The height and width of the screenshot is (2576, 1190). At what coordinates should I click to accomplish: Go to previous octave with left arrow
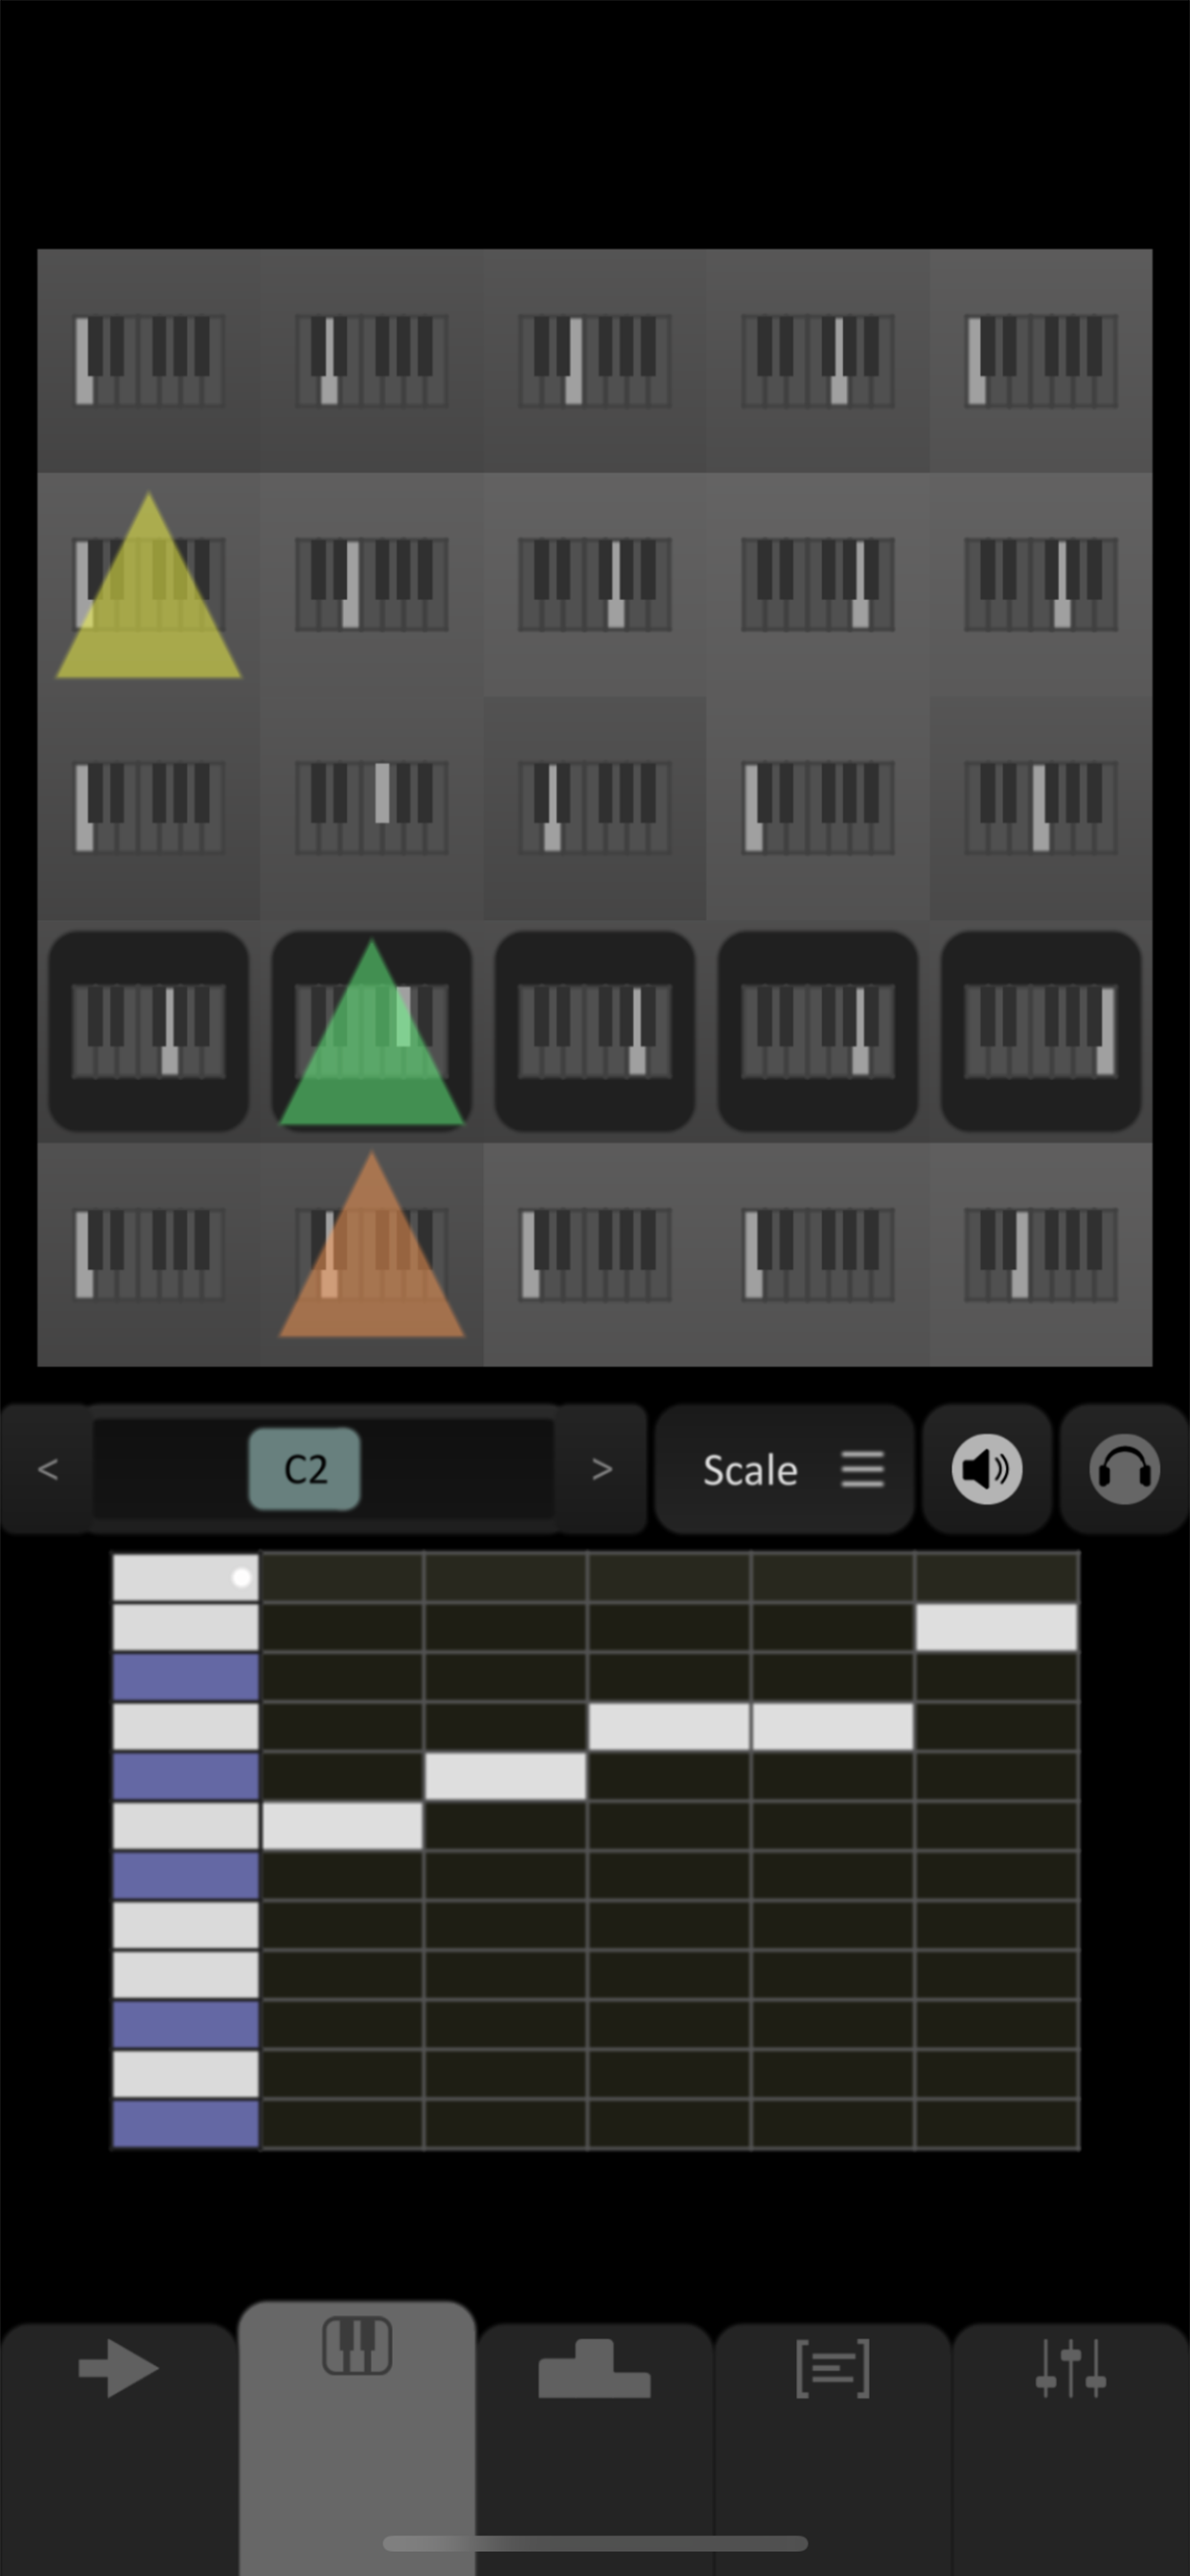click(47, 1469)
